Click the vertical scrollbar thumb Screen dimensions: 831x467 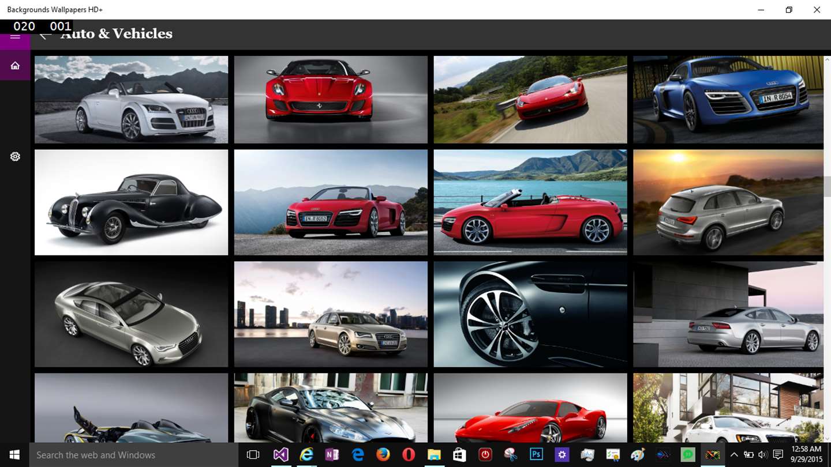[x=827, y=187]
